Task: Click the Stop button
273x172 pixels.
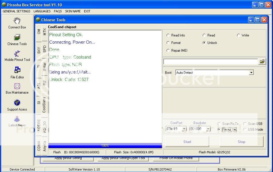Action: pos(241,142)
